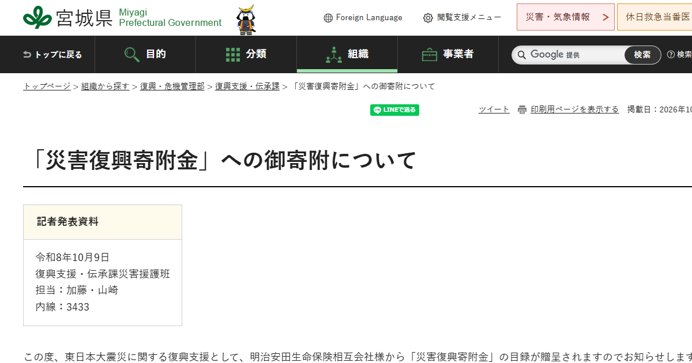The image size is (692, 363).
Task: Select the 組織 navigation tab
Action: [x=347, y=54]
